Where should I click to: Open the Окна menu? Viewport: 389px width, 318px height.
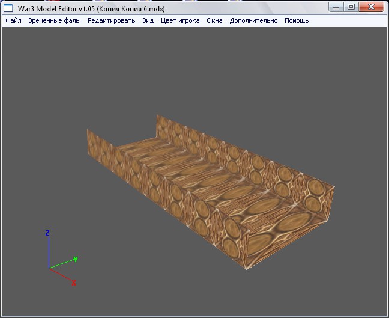tap(214, 20)
